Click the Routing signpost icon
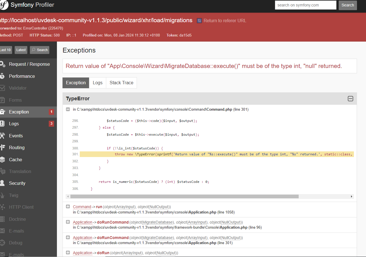 click(2, 147)
